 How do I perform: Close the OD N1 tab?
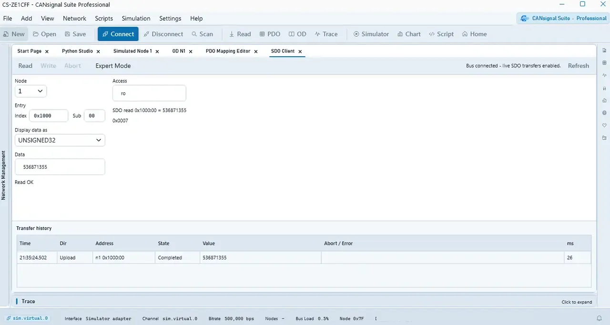click(x=191, y=51)
